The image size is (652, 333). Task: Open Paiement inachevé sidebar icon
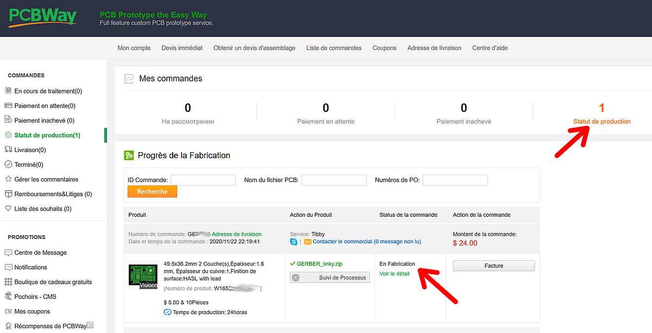pos(8,120)
